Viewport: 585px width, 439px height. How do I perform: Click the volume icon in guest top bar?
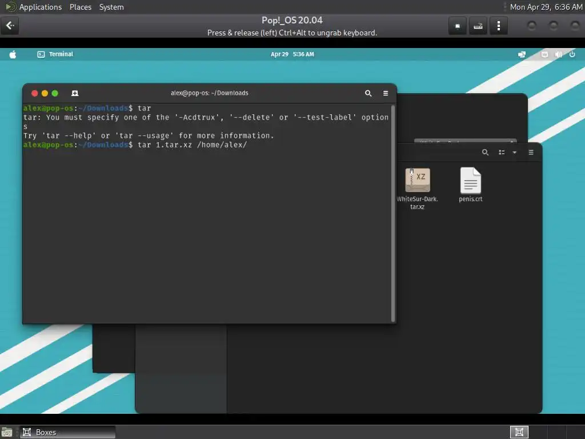tap(559, 54)
